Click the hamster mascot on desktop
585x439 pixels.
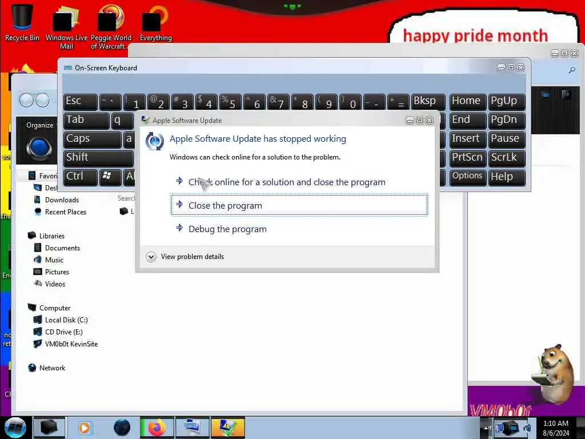[x=553, y=373]
